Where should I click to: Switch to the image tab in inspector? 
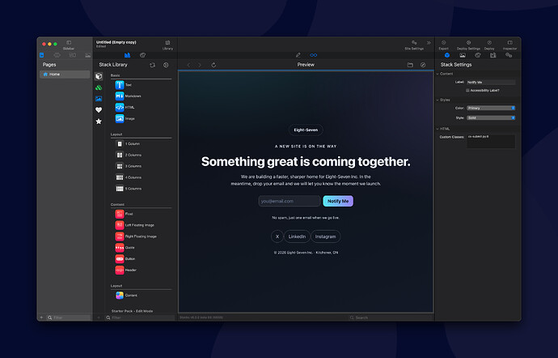tap(463, 55)
